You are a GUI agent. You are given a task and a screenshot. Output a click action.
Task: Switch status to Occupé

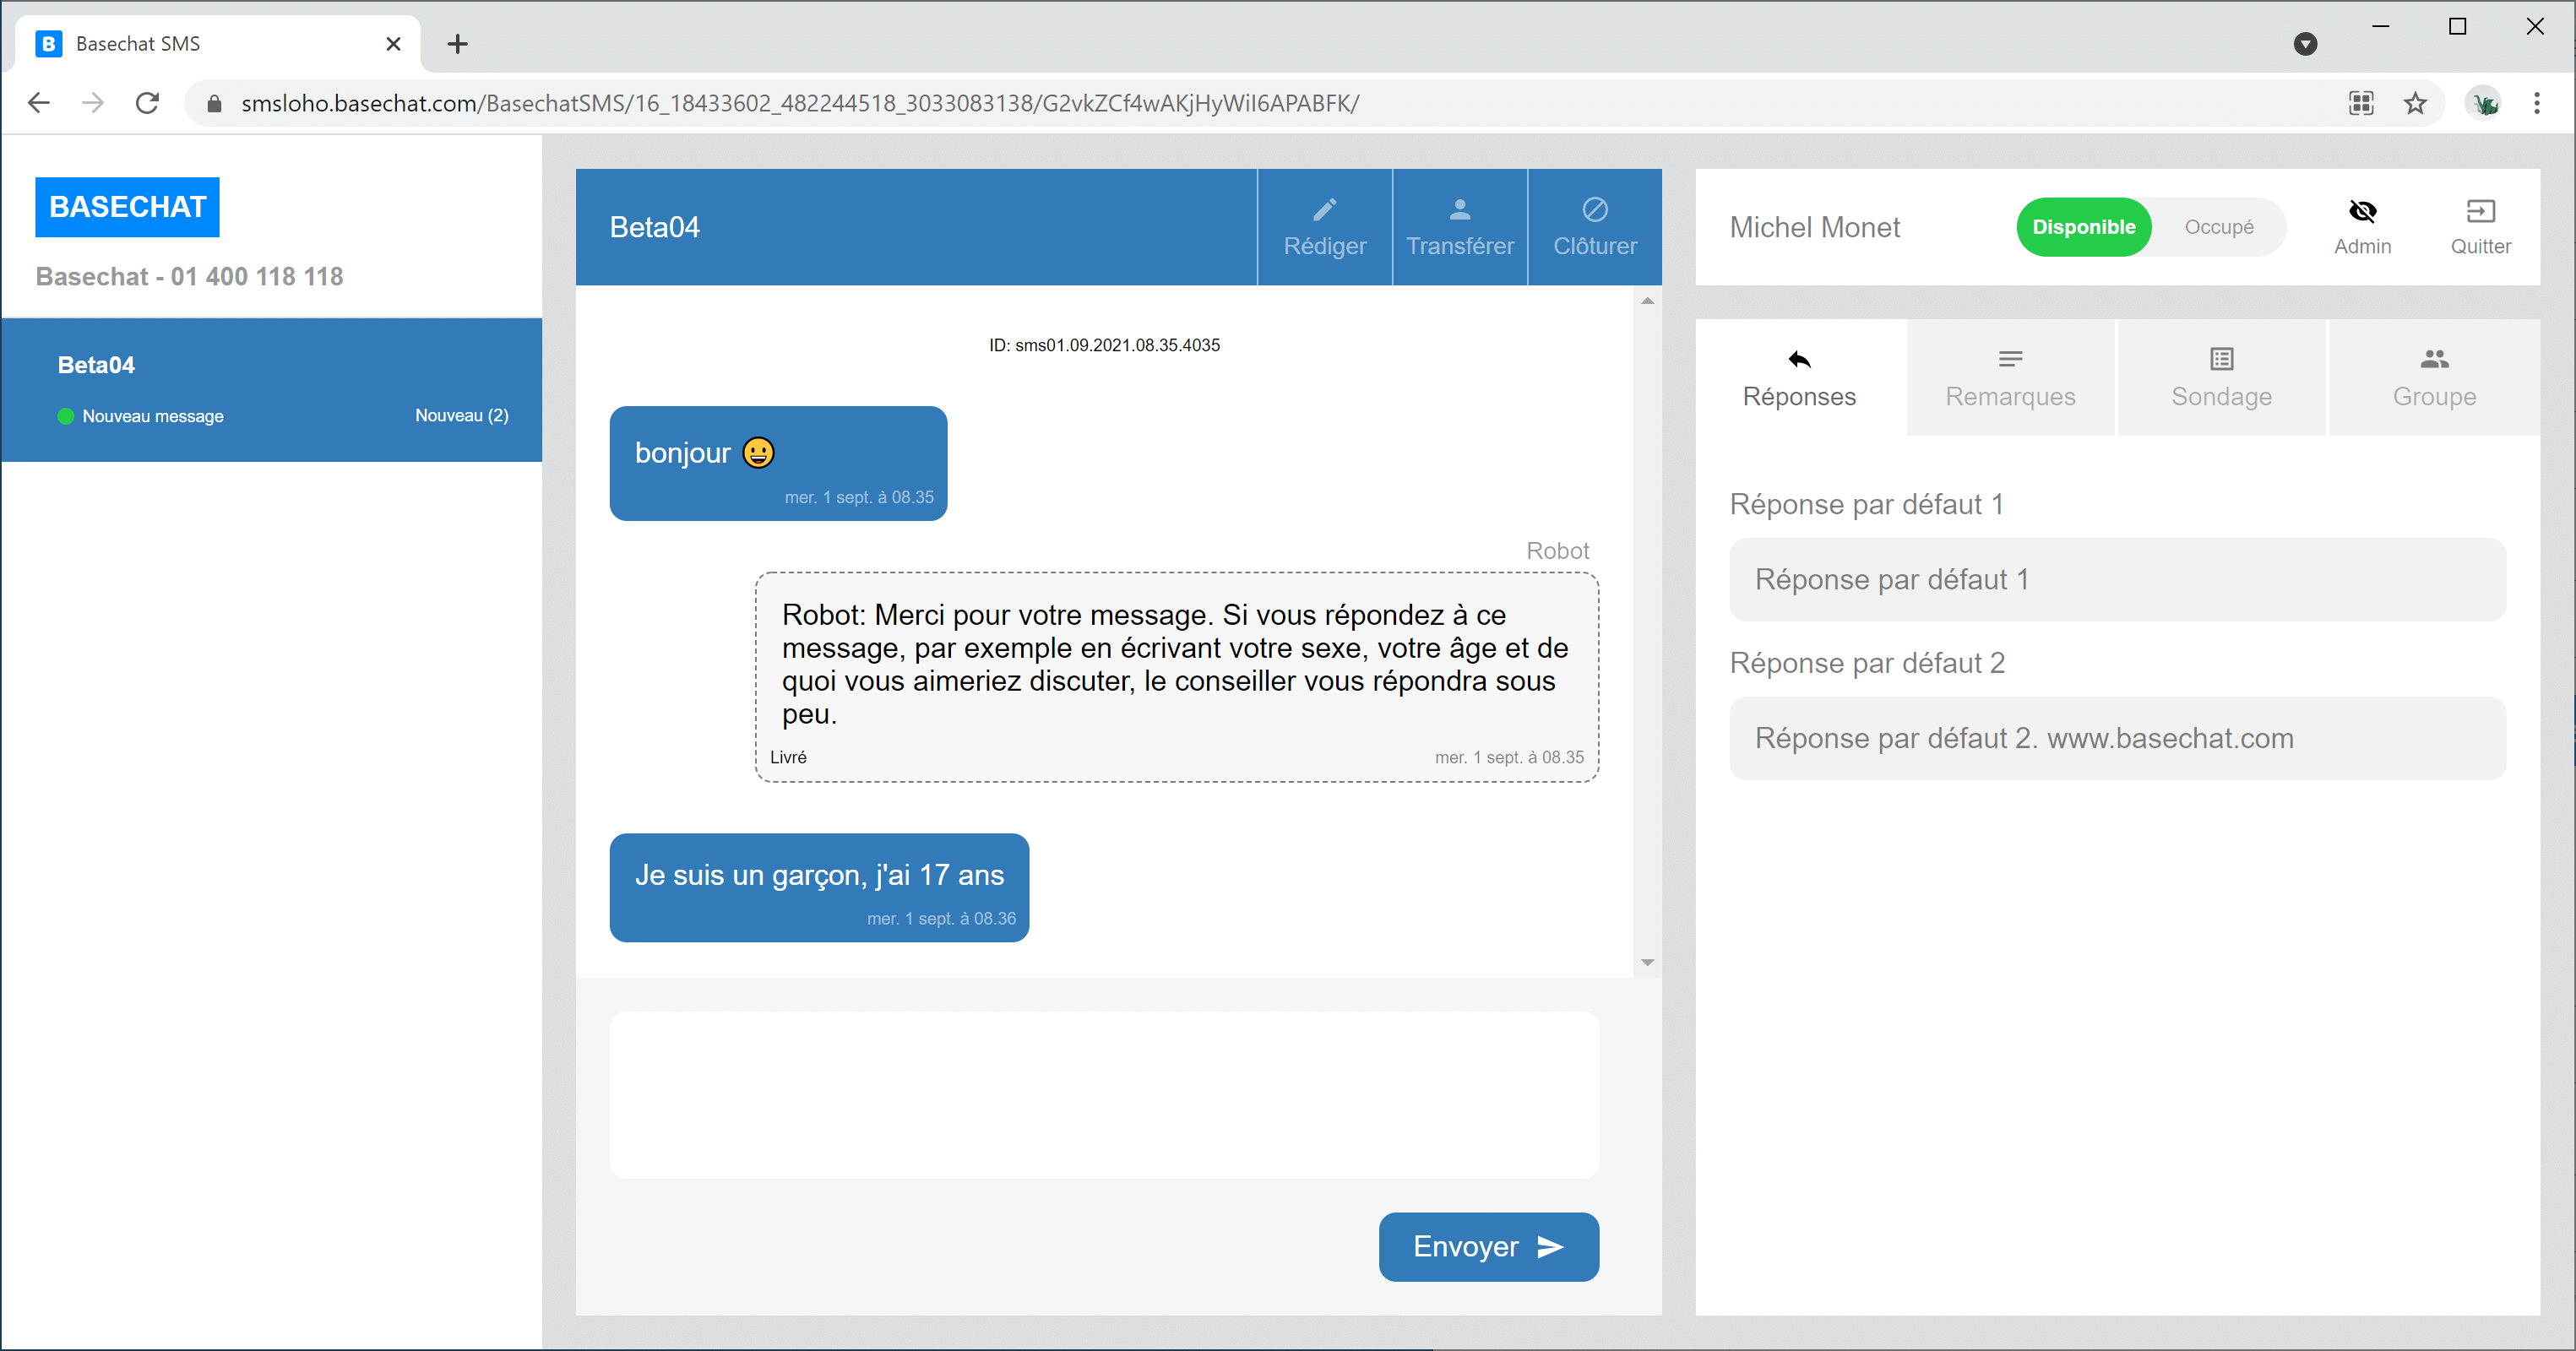(2217, 227)
